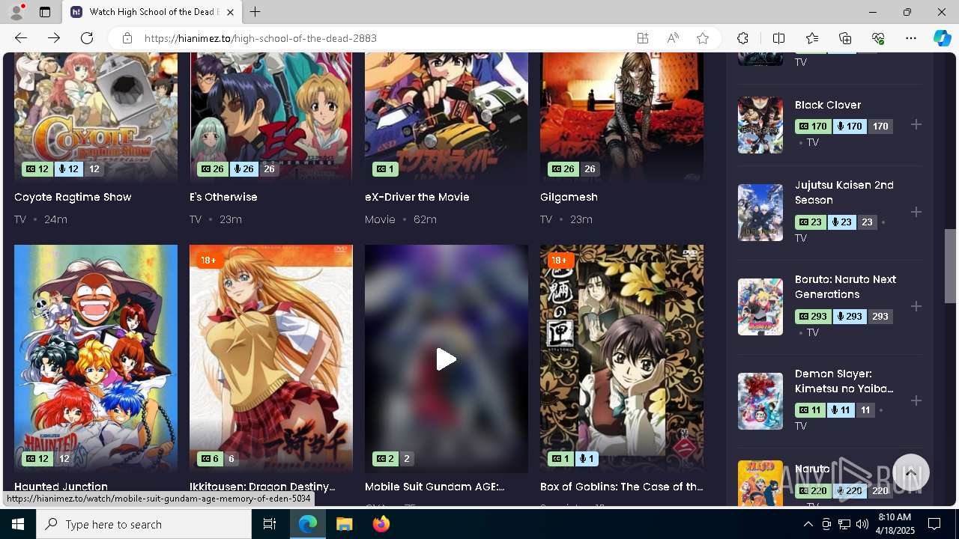This screenshot has height=539, width=959.
Task: Click the taskbar search box
Action: point(144,524)
